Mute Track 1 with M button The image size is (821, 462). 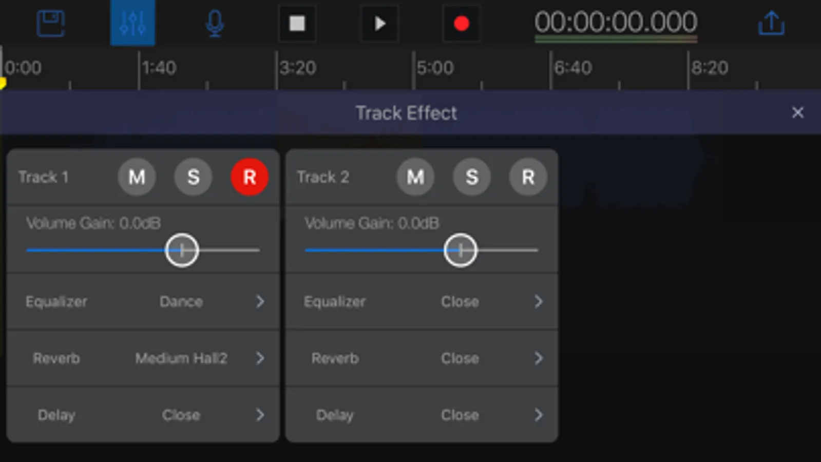coord(137,177)
